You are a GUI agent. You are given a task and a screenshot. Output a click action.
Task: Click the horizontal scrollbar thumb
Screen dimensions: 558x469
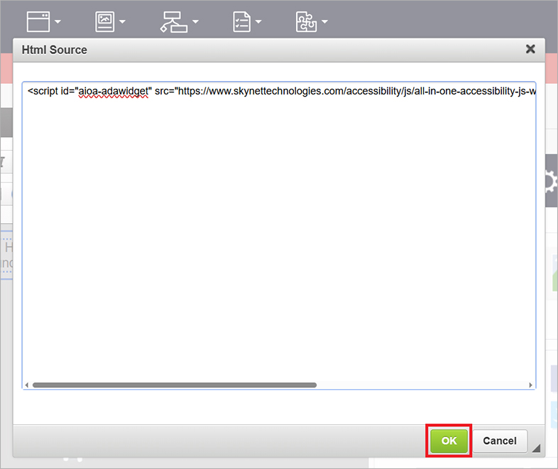point(174,385)
